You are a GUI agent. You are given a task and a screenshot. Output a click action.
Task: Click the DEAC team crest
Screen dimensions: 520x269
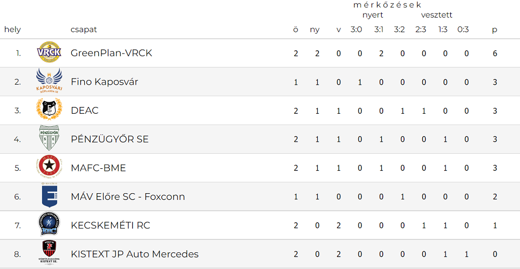click(49, 110)
